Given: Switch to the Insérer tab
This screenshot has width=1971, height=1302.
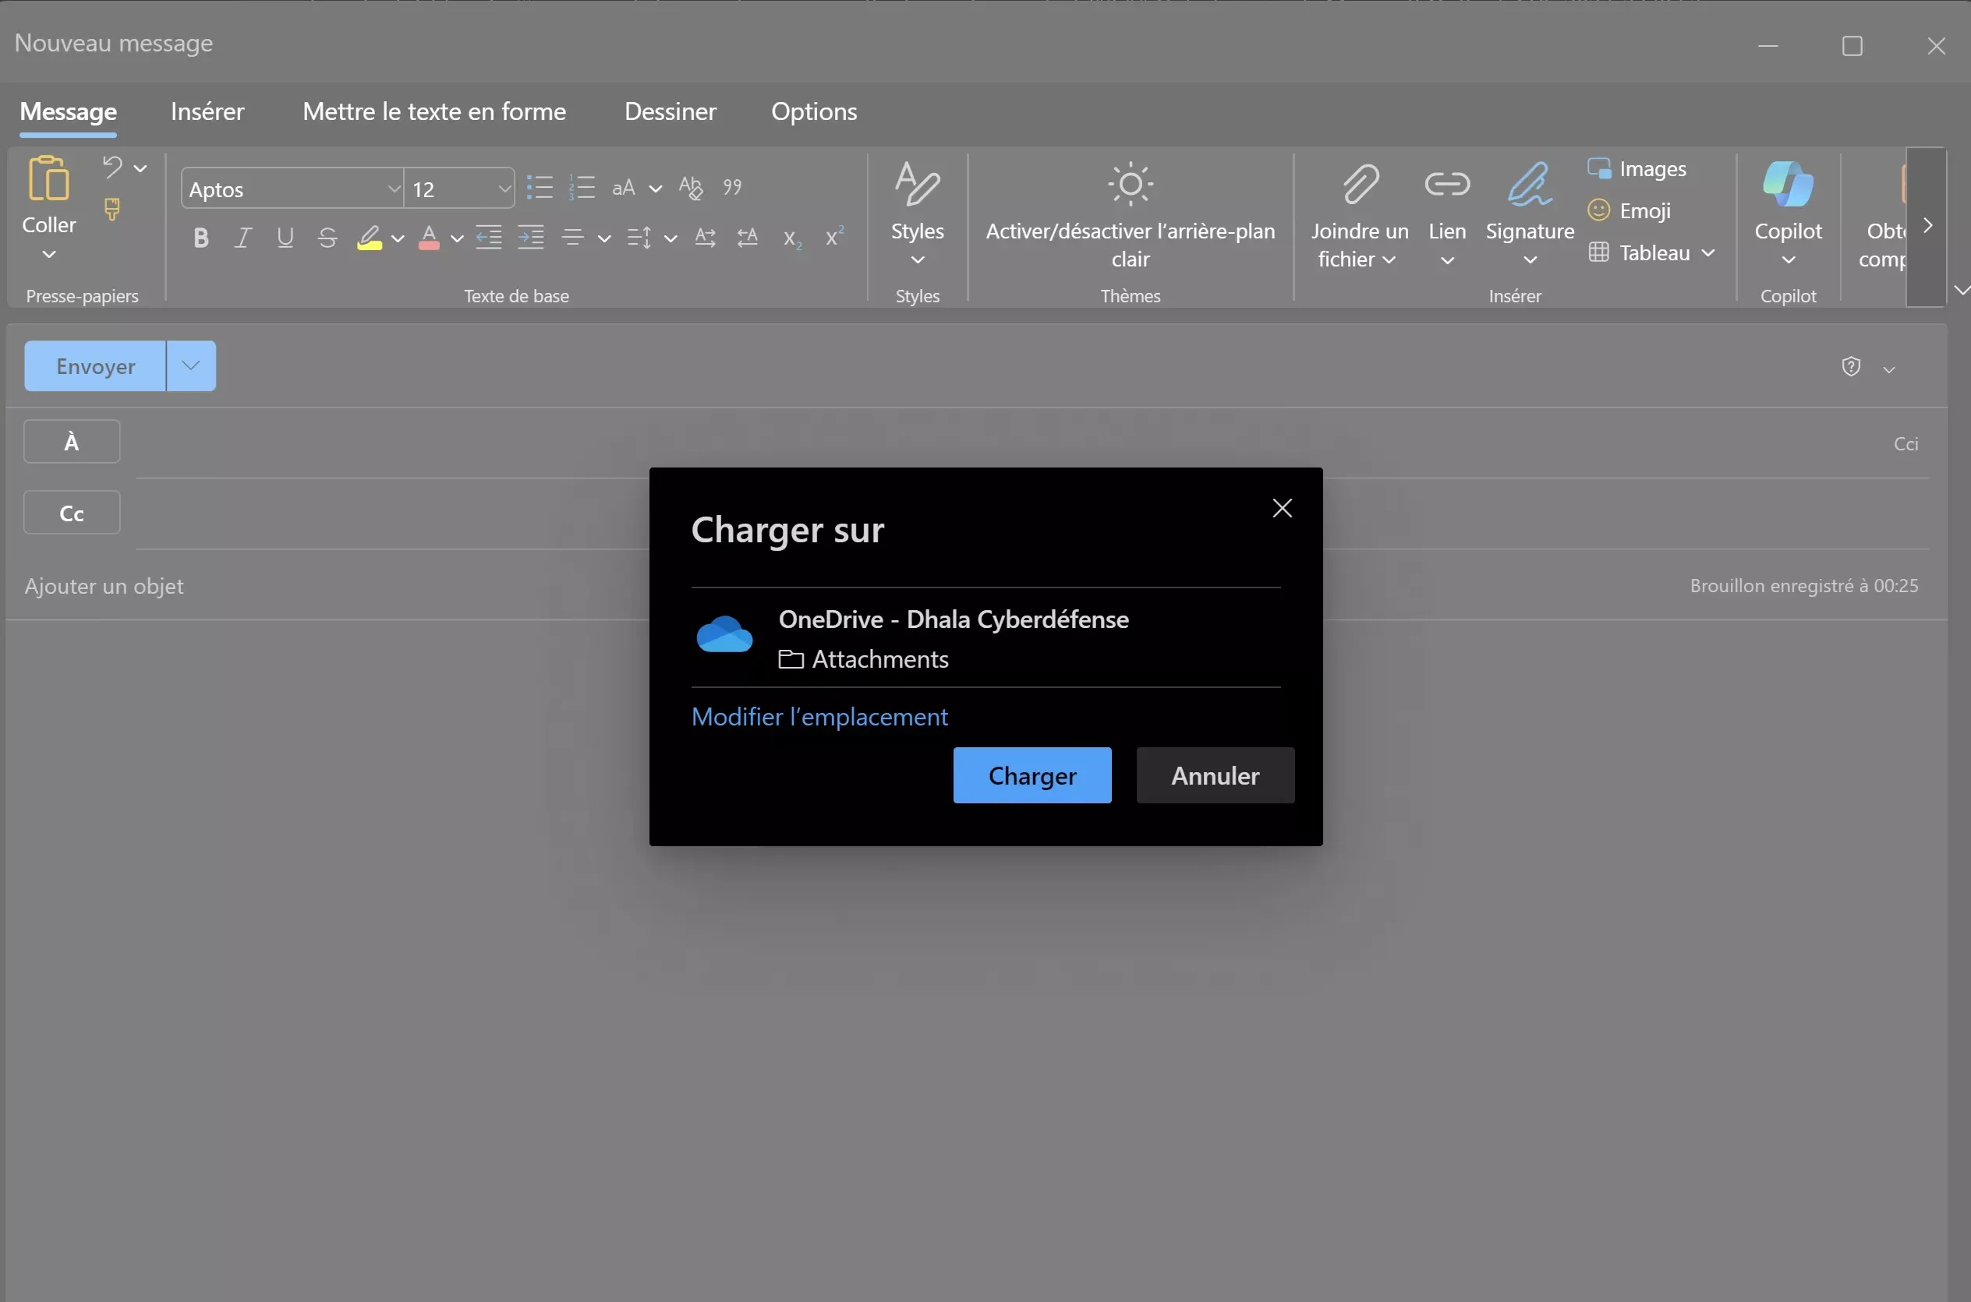Looking at the screenshot, I should coord(207,111).
